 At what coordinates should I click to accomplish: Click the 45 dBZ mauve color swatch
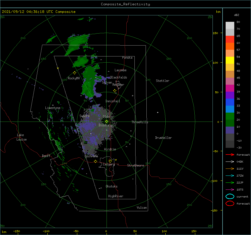[230, 81]
